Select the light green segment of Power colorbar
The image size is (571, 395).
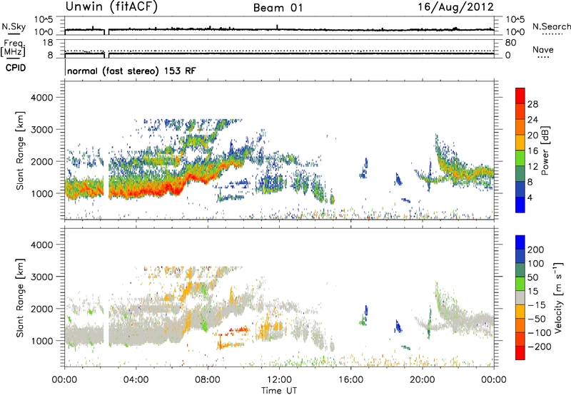tap(520, 158)
